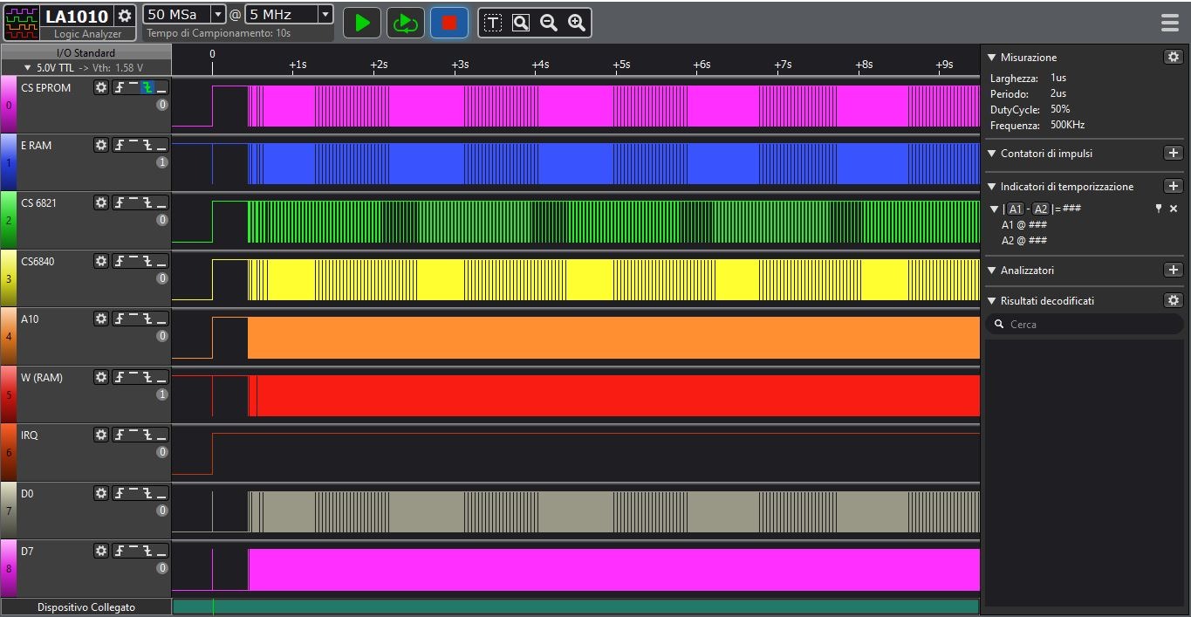This screenshot has height=617, width=1191.
Task: Collapse the Analizzatori section
Action: [x=991, y=271]
